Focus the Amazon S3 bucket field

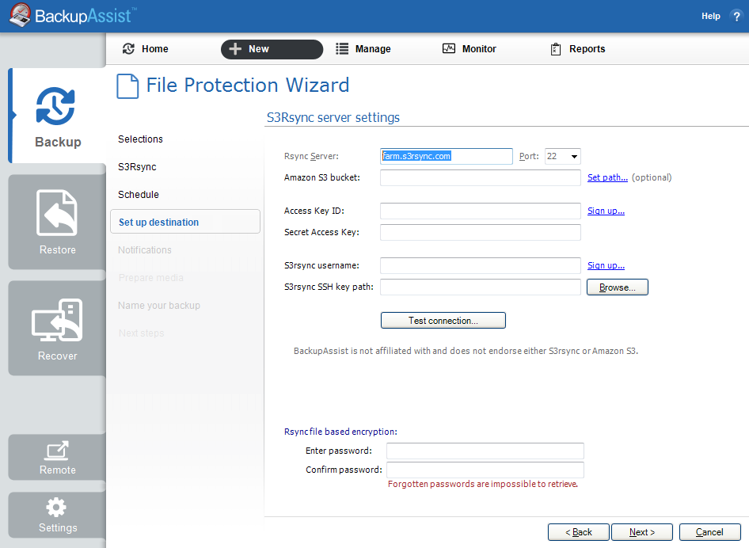tap(481, 177)
